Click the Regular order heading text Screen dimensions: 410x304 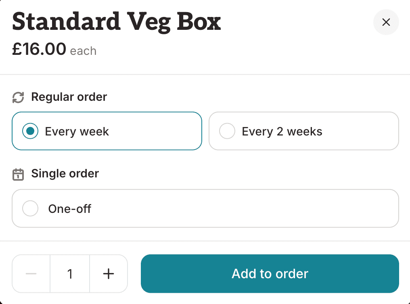(69, 97)
